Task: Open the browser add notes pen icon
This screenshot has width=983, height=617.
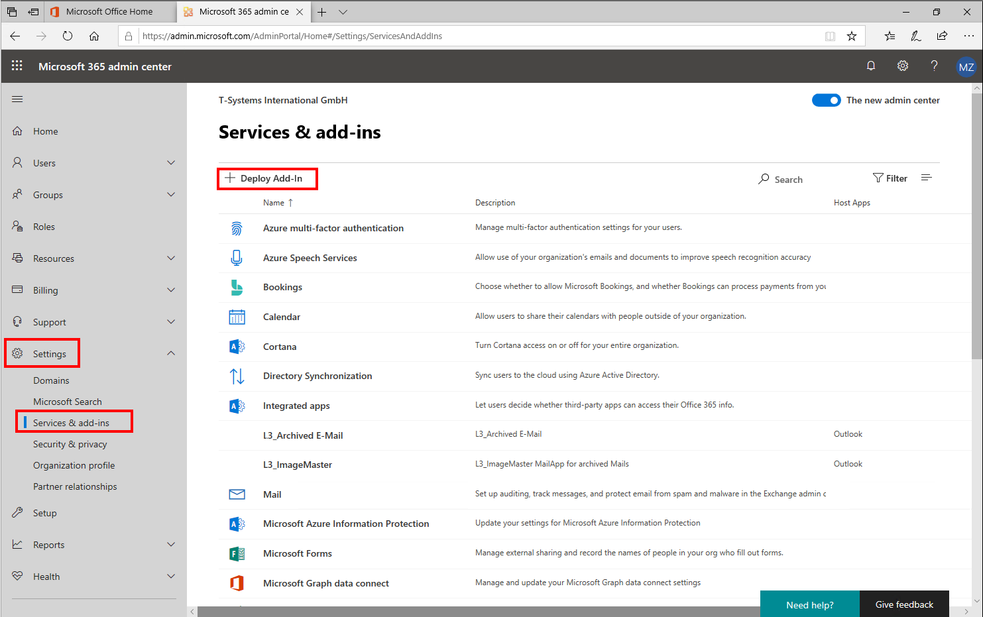Action: pyautogui.click(x=916, y=36)
